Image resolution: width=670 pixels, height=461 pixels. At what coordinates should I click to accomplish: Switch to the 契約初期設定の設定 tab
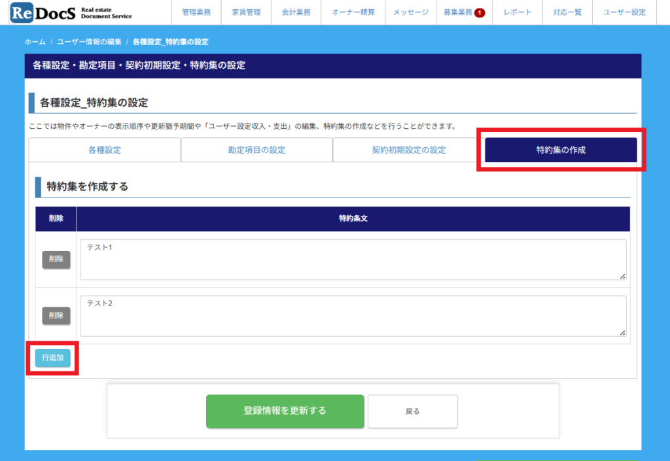coord(408,150)
